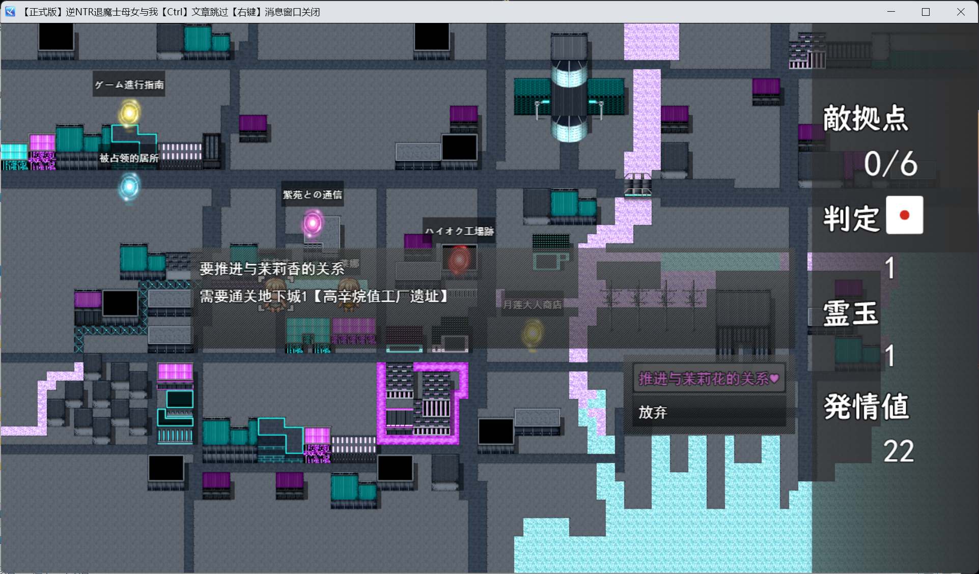This screenshot has width=979, height=574.
Task: Click the red dot 判定 indicator
Action: point(904,215)
